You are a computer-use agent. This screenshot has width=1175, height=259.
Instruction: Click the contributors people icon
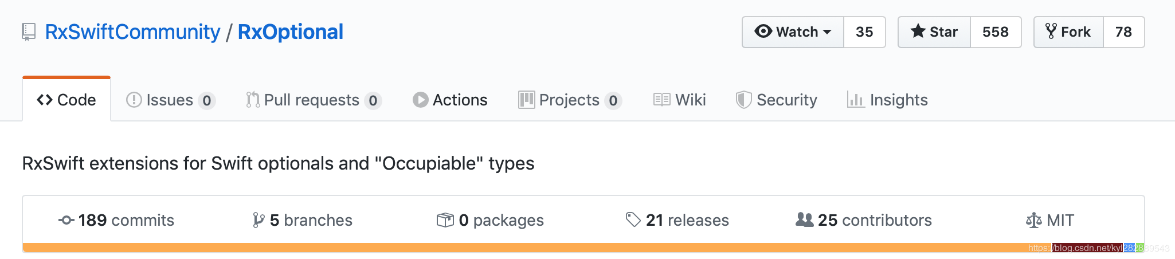804,219
